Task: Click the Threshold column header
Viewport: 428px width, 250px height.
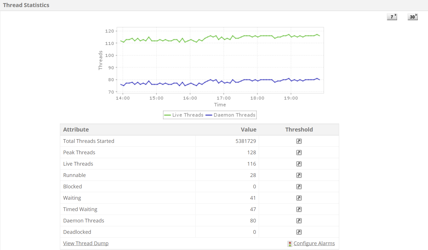Action: coord(299,130)
